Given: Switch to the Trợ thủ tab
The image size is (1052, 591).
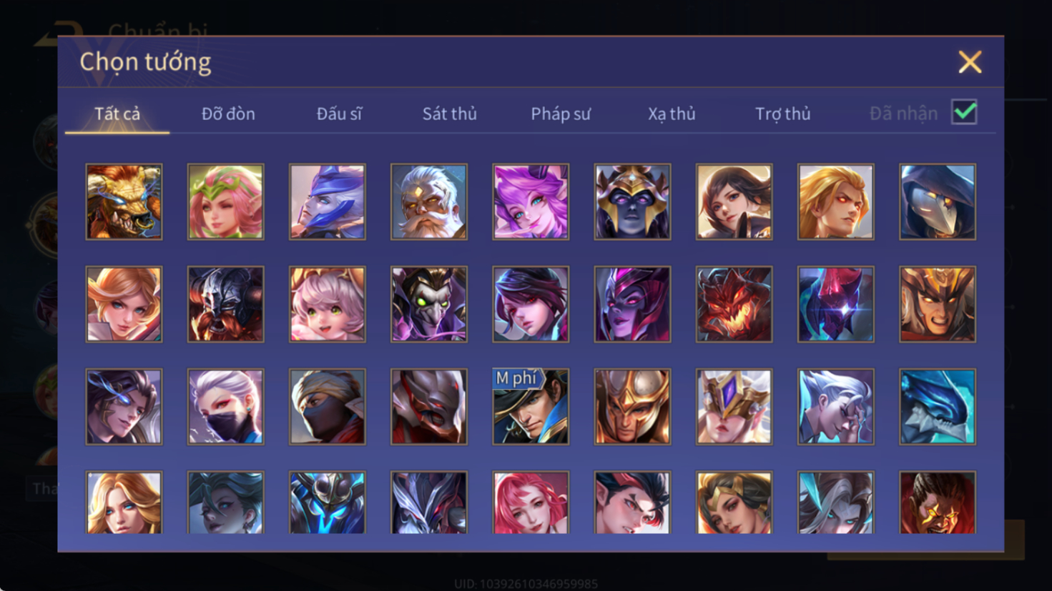Looking at the screenshot, I should point(783,114).
